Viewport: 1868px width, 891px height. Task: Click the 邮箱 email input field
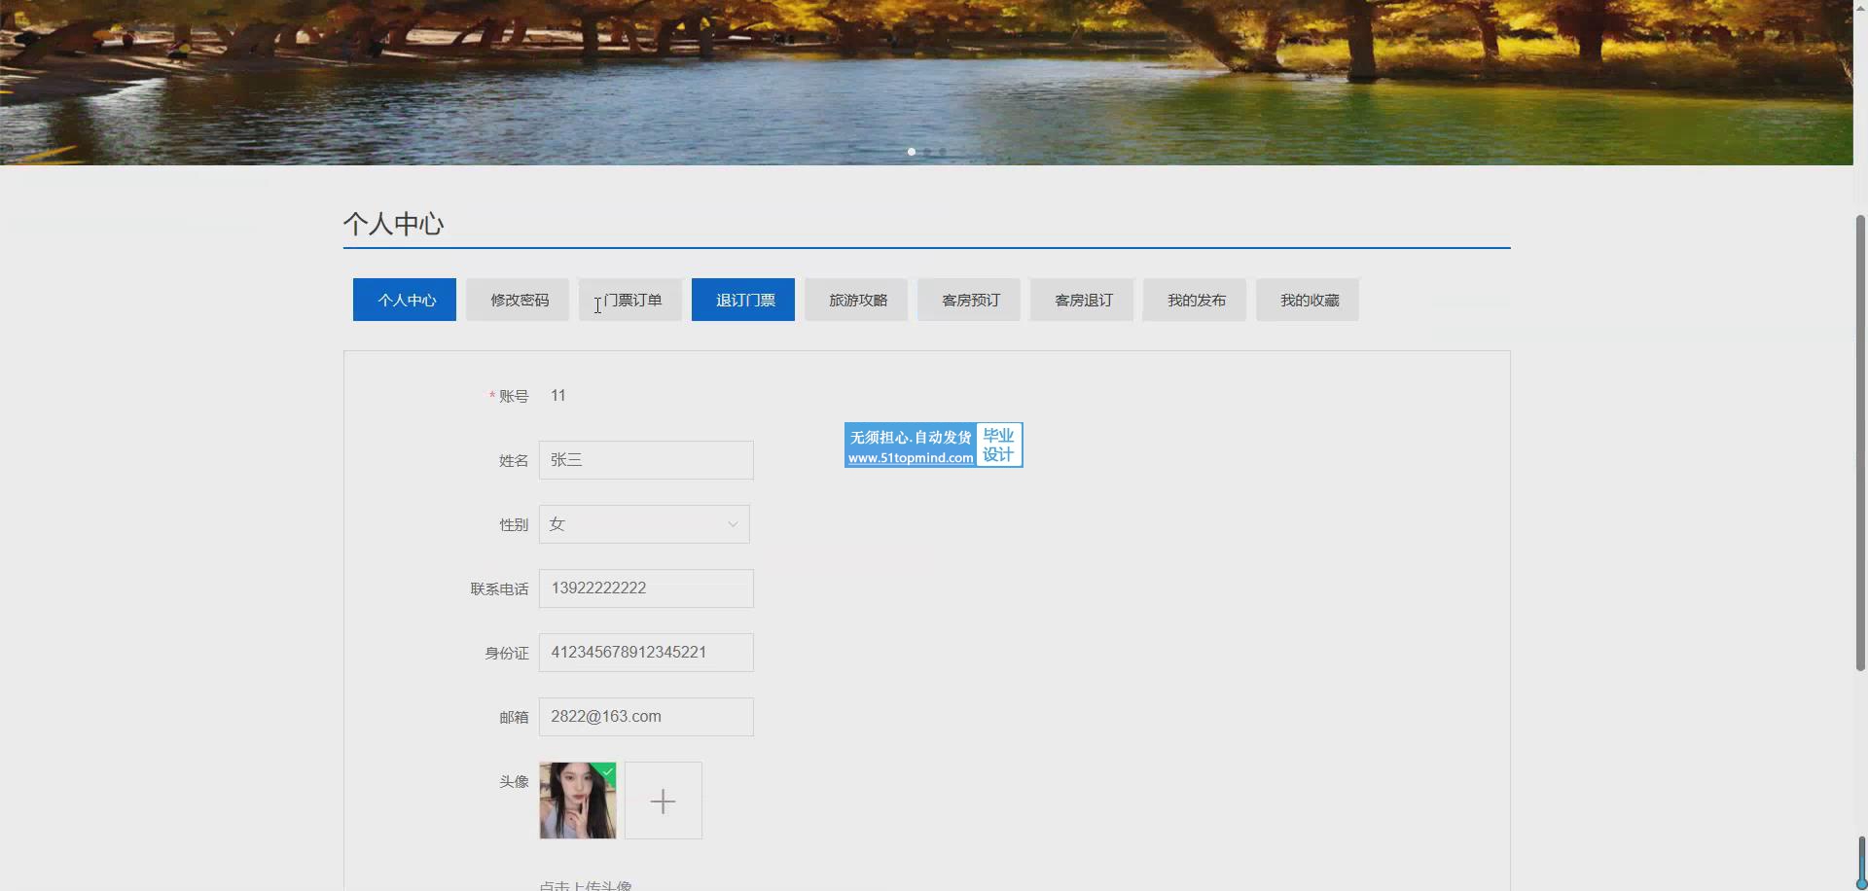pos(646,717)
